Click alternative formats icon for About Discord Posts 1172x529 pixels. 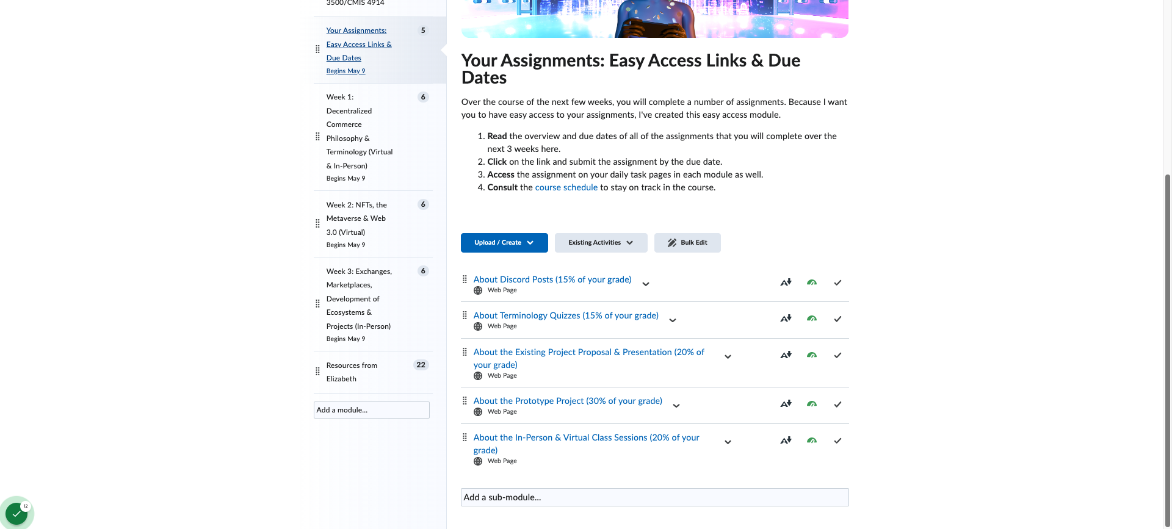[x=786, y=282]
